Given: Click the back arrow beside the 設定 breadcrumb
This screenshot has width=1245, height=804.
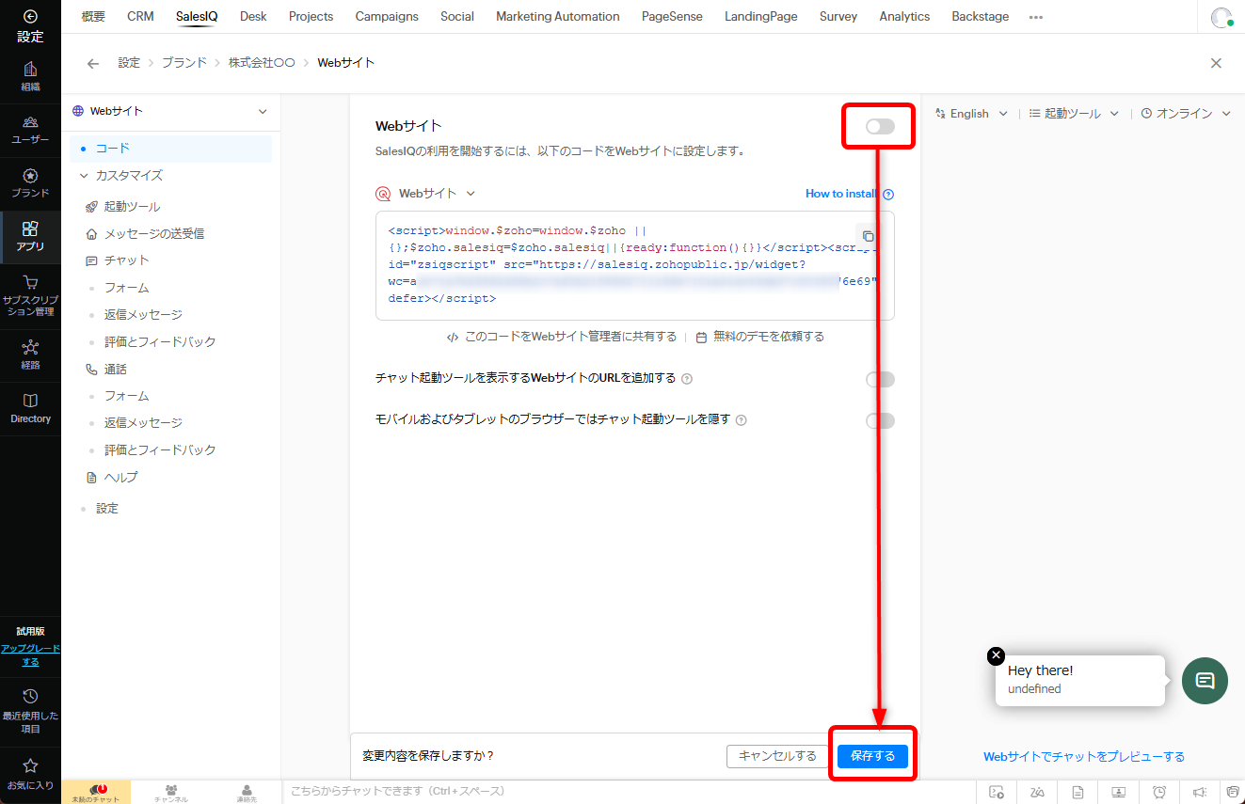Looking at the screenshot, I should pyautogui.click(x=92, y=63).
